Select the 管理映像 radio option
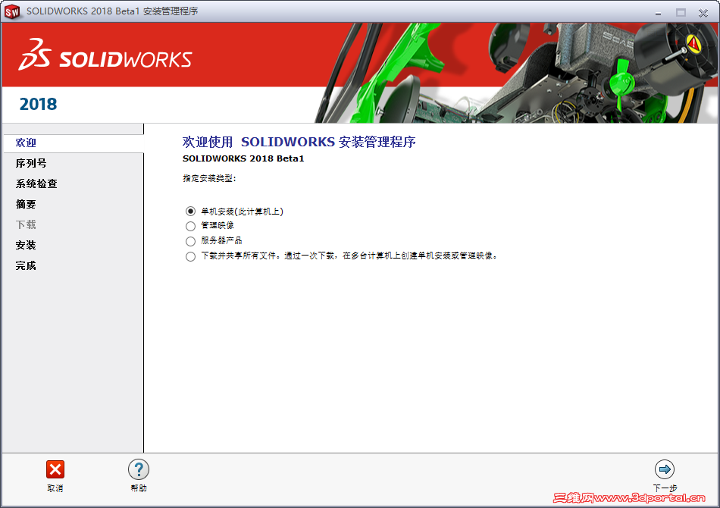This screenshot has height=508, width=720. (190, 226)
